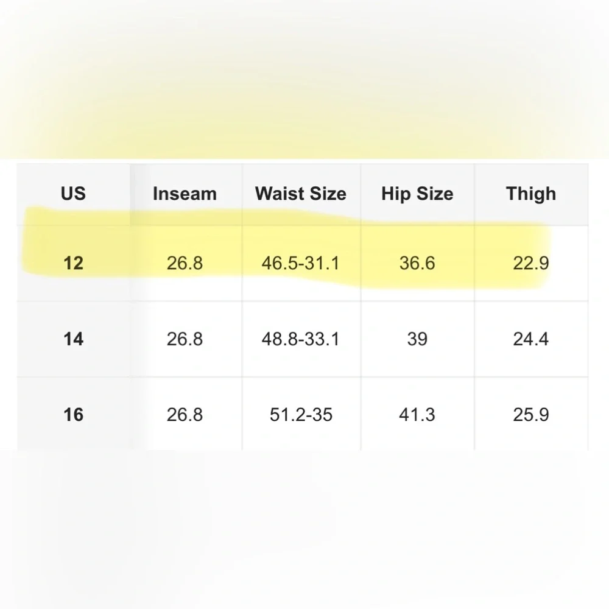Click waist size cell 48.8-33.1
This screenshot has width=609, height=609.
301,339
